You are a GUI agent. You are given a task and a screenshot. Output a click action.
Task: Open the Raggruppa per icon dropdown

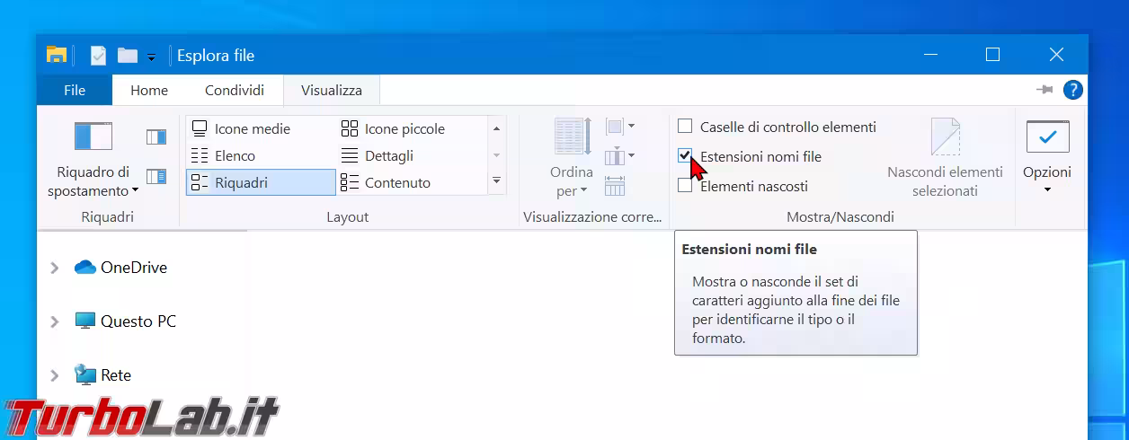620,127
